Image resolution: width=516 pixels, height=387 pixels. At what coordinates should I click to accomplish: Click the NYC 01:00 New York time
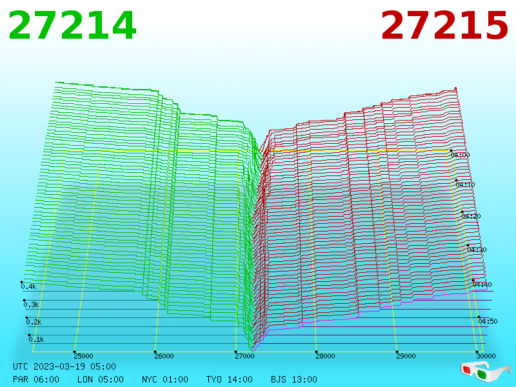165,379
